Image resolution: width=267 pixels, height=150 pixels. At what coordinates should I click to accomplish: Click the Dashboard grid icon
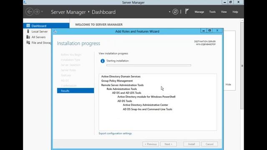point(28,26)
